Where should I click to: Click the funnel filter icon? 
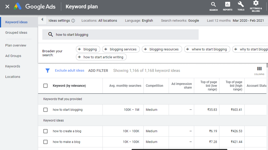(48, 70)
